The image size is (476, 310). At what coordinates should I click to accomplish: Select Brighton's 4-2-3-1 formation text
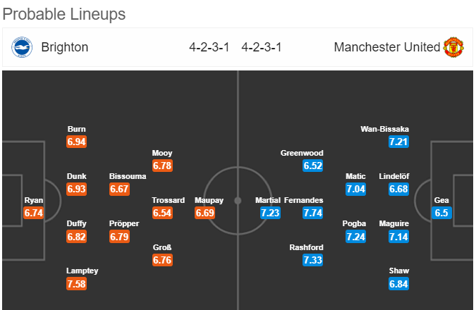tap(209, 47)
